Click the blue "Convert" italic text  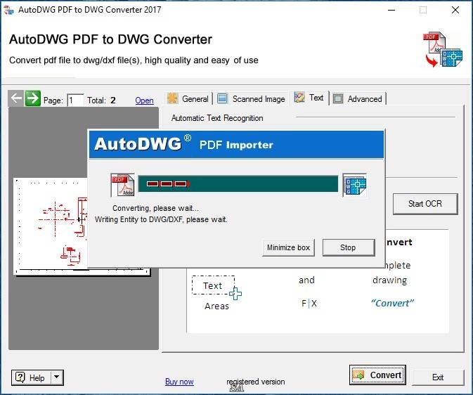point(392,303)
